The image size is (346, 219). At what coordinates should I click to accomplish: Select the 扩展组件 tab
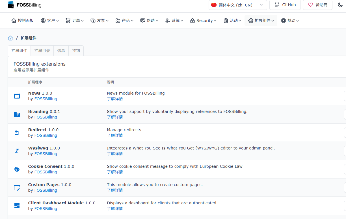click(19, 51)
